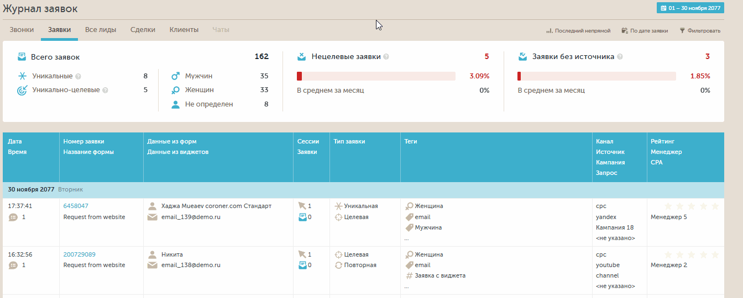Open Последний непрямой attribution dropdown

[578, 31]
